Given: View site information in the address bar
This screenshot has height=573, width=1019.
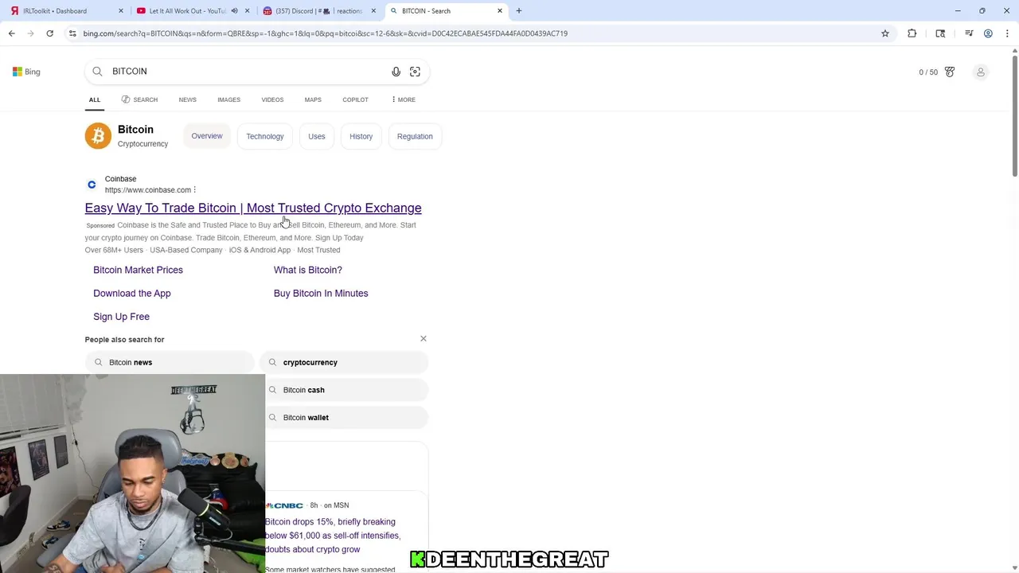Looking at the screenshot, I should tap(72, 33).
